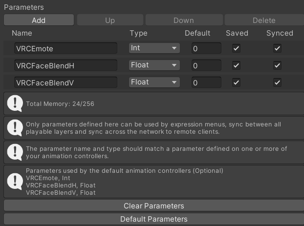This screenshot has width=304, height=226.
Task: Click the Down button
Action: pos(184,20)
